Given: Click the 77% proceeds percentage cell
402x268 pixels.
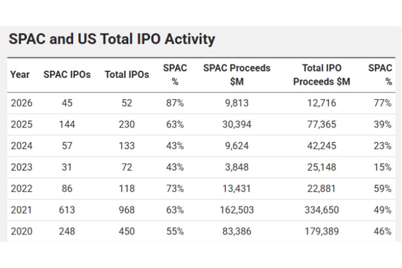Looking at the screenshot, I should tap(383, 103).
